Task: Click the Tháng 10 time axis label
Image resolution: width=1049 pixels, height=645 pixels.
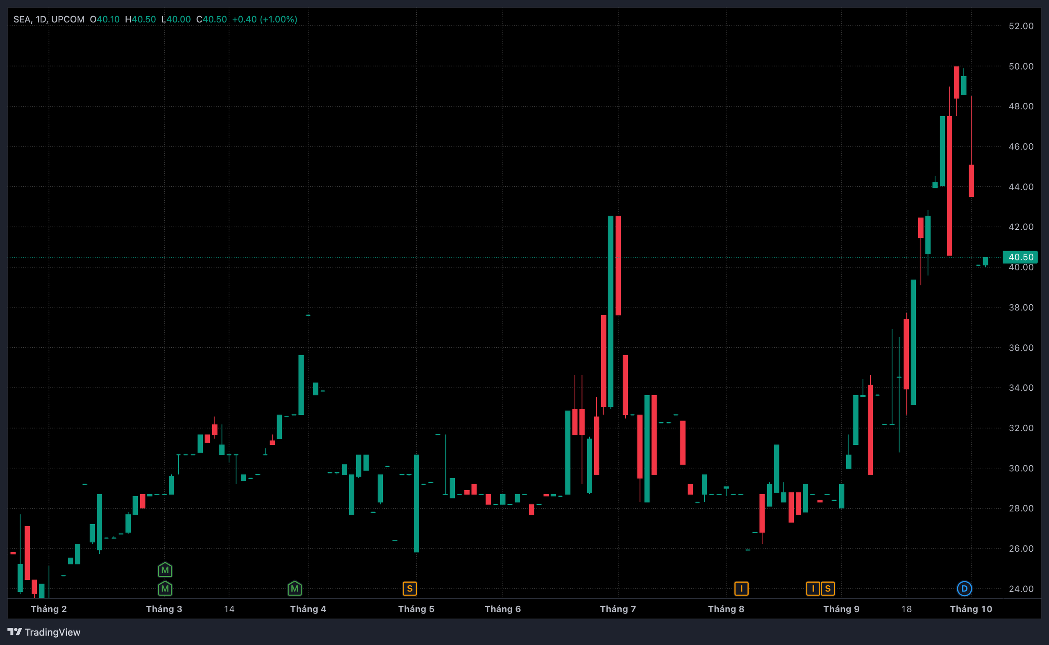Action: pyautogui.click(x=971, y=609)
